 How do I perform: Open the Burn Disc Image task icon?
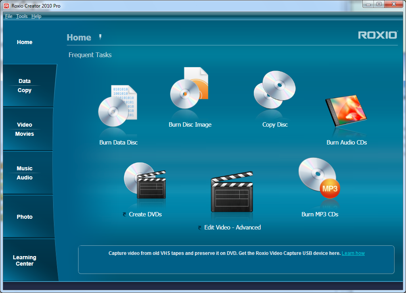coord(190,89)
